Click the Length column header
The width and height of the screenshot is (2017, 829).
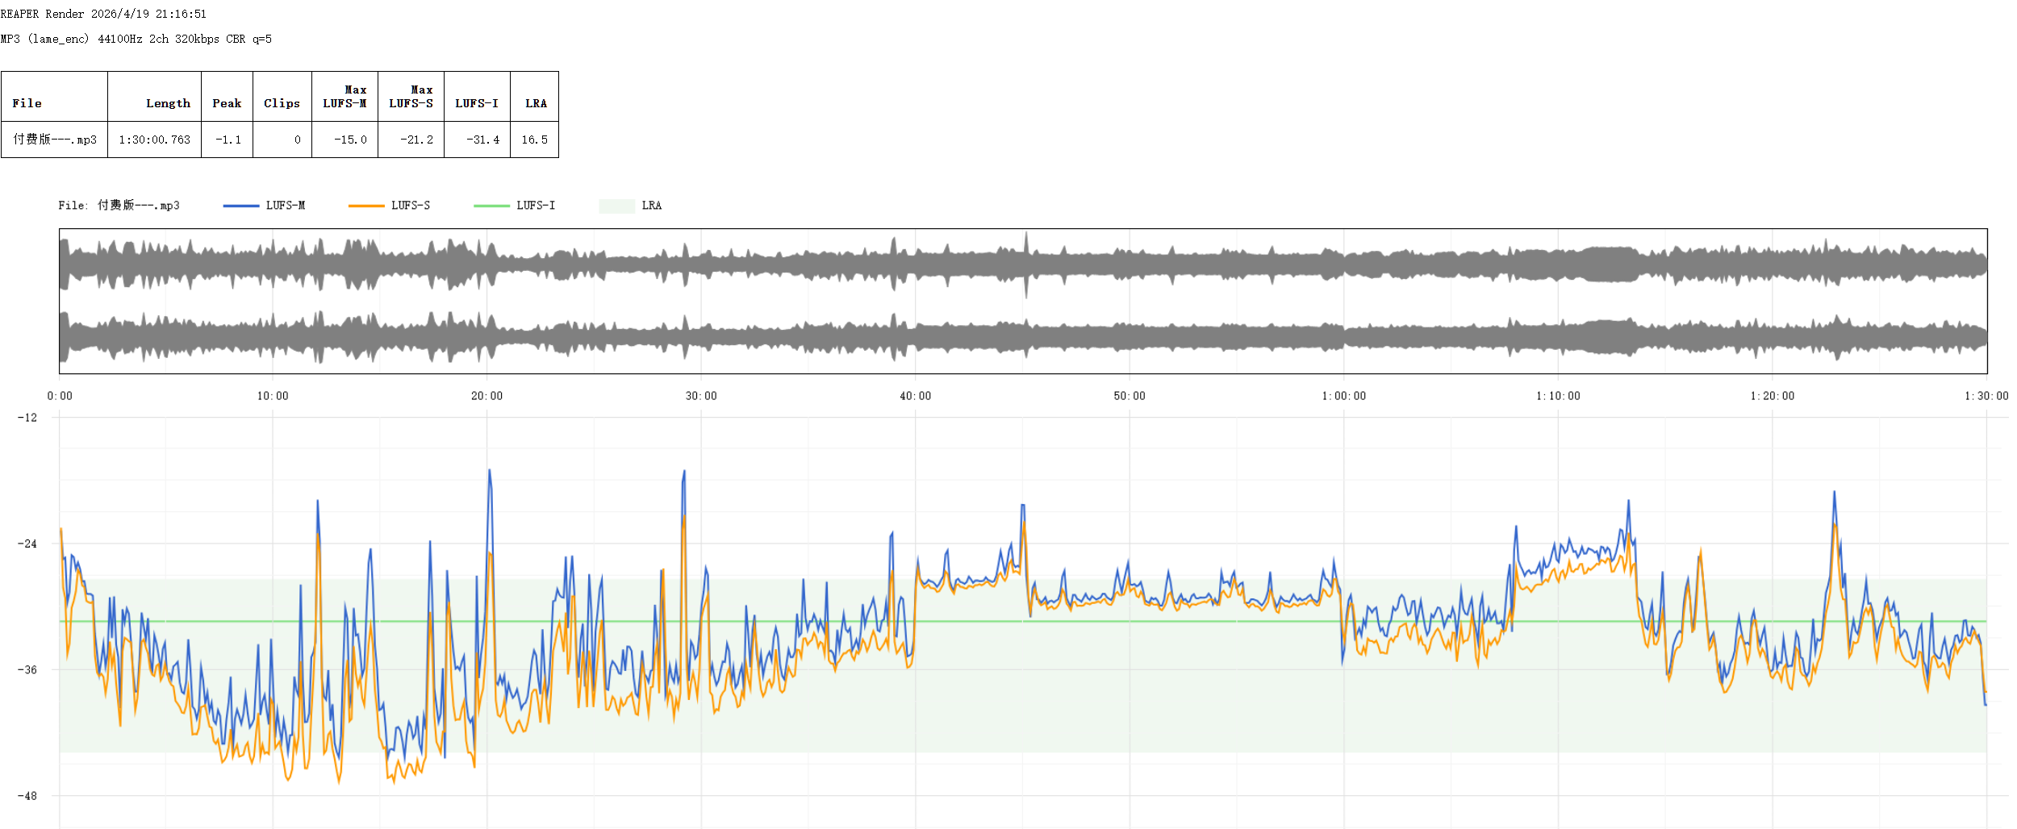coord(168,103)
